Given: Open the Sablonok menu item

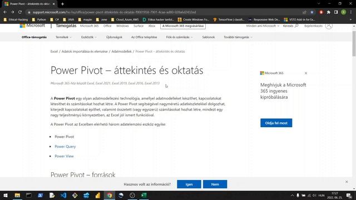Looking at the screenshot, I should coord(209,37).
